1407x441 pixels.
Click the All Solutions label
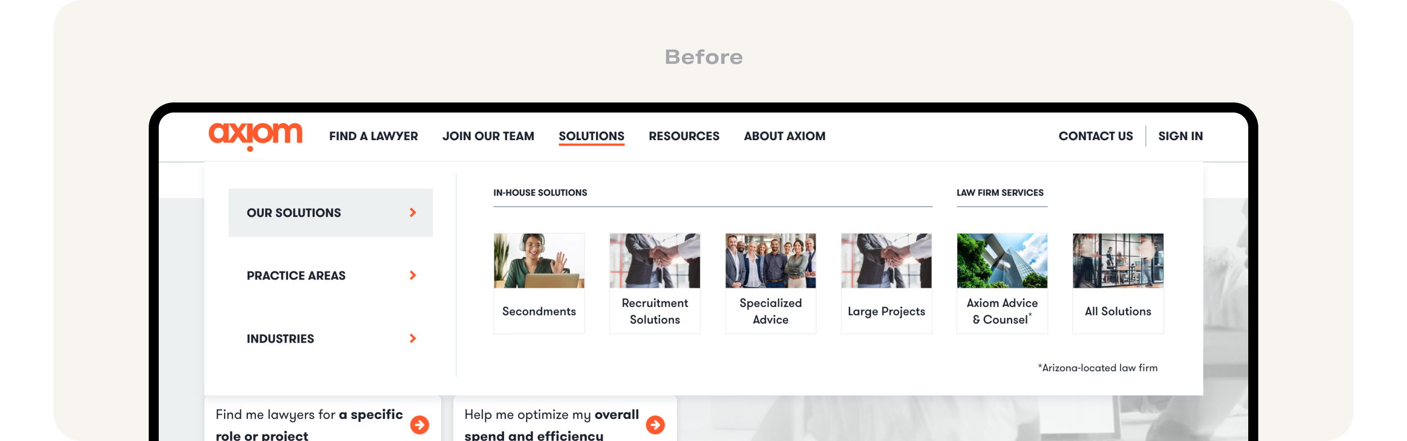[x=1118, y=312]
